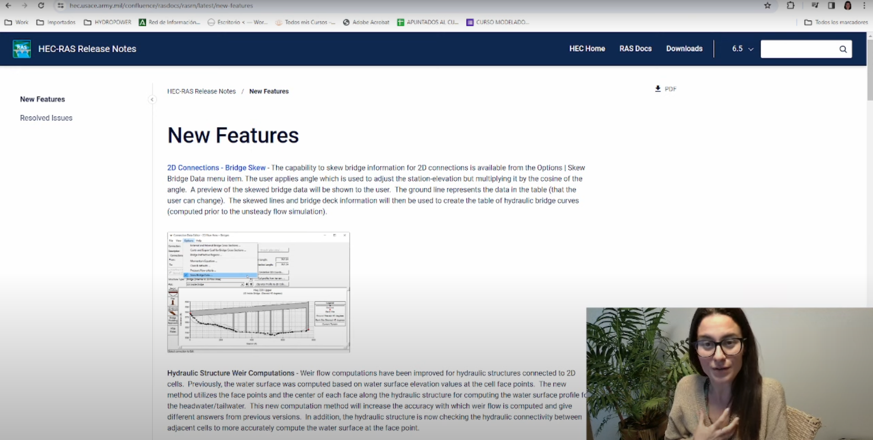This screenshot has width=873, height=440.
Task: Click the PDF download icon
Action: pyautogui.click(x=658, y=89)
